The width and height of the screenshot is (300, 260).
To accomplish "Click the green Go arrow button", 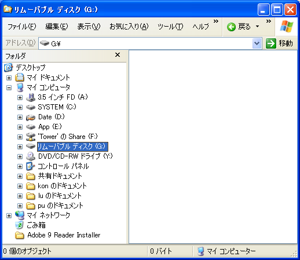I will click(271, 43).
